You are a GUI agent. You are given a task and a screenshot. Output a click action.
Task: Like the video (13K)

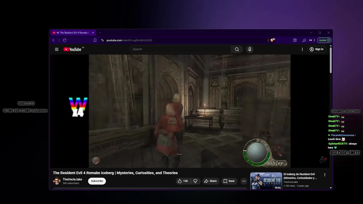click(x=183, y=181)
